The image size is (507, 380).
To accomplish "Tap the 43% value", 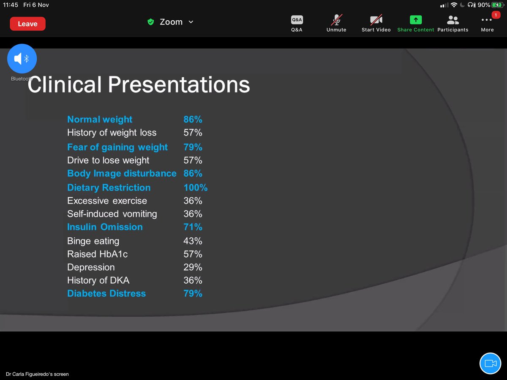I will [193, 241].
